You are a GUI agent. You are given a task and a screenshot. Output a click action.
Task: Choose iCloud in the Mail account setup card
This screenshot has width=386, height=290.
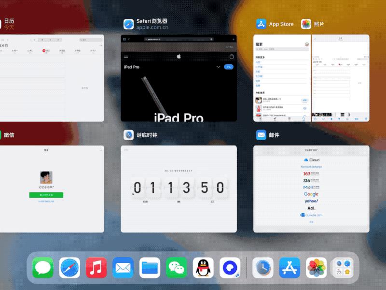pyautogui.click(x=311, y=160)
